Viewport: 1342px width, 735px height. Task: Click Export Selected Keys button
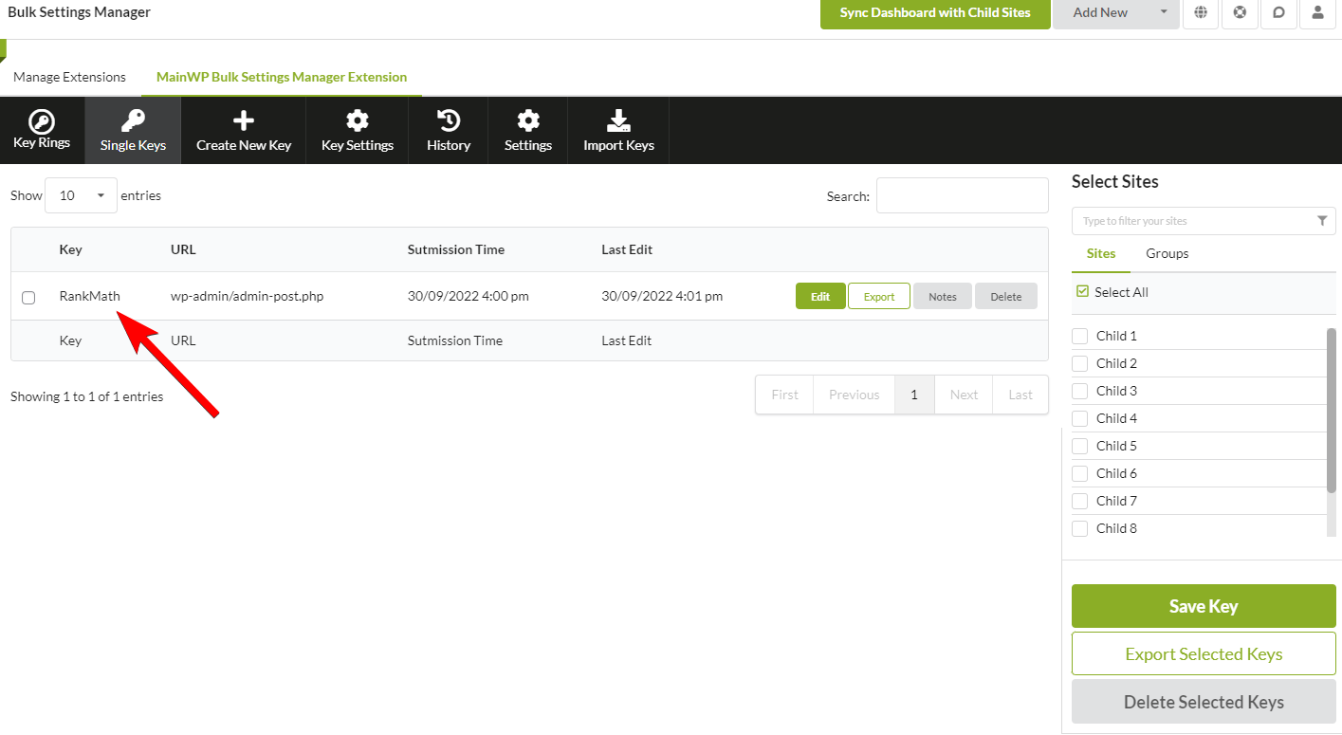pos(1204,654)
